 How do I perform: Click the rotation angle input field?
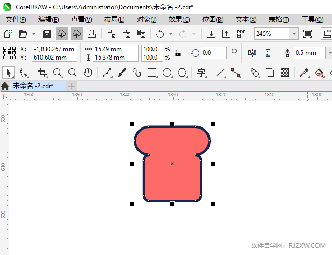213,53
